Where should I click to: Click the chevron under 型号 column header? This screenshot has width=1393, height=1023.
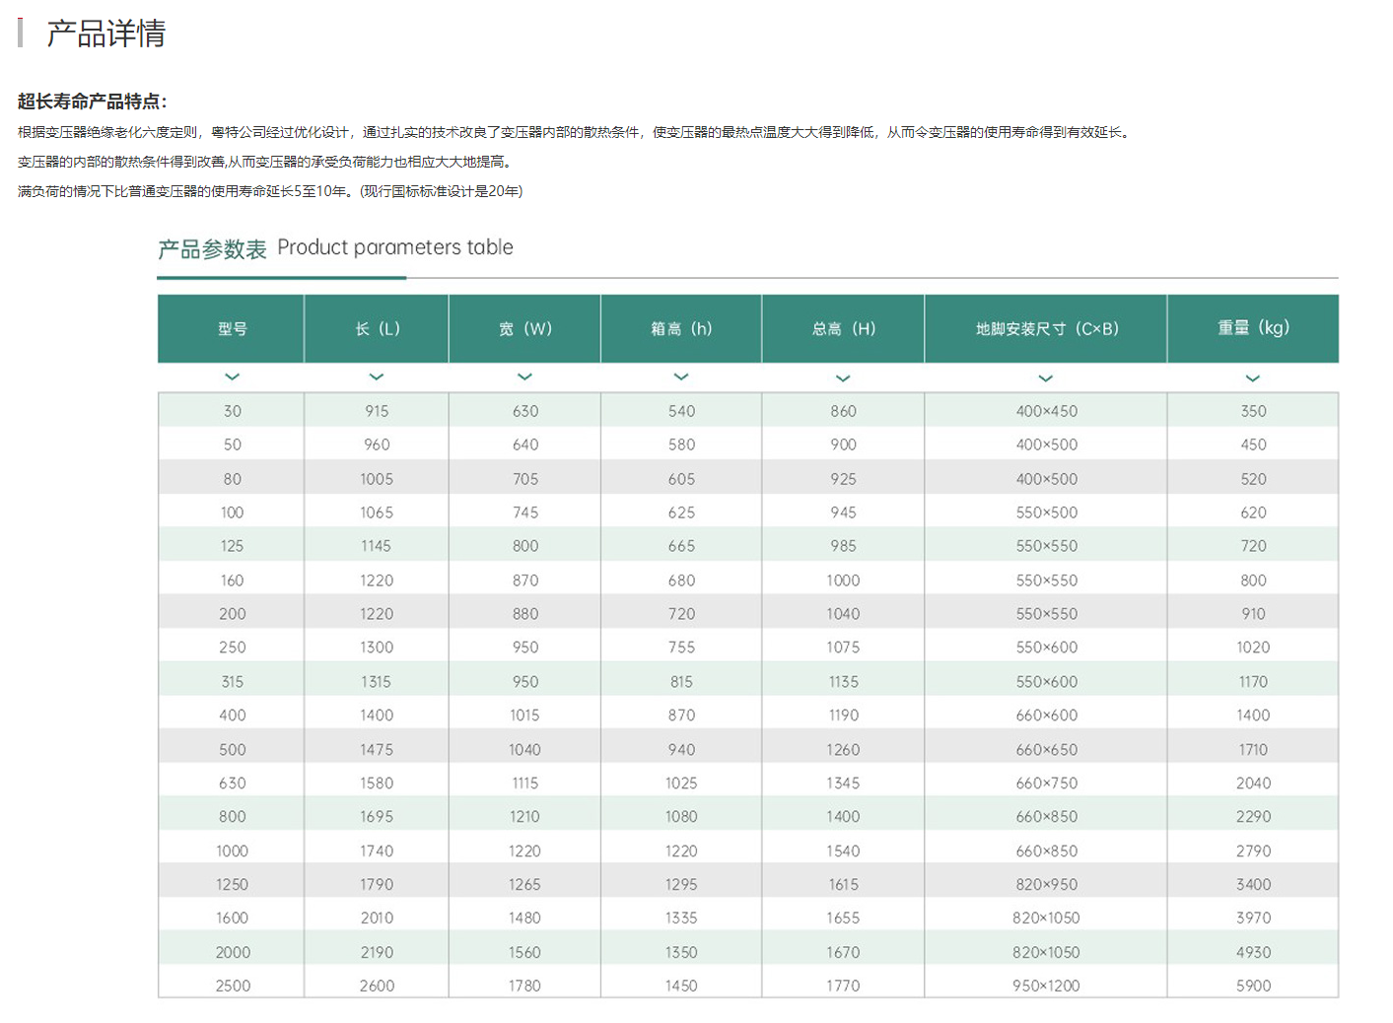[232, 376]
